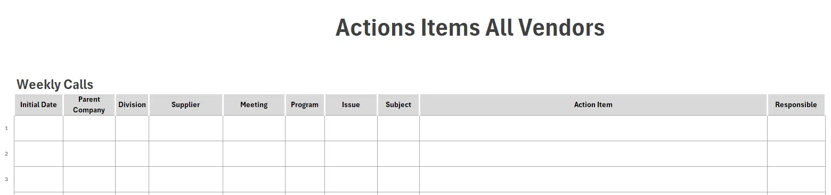Viewport: 831px width, 195px height.
Task: Select the Parent Company column header
Action: [x=89, y=105]
